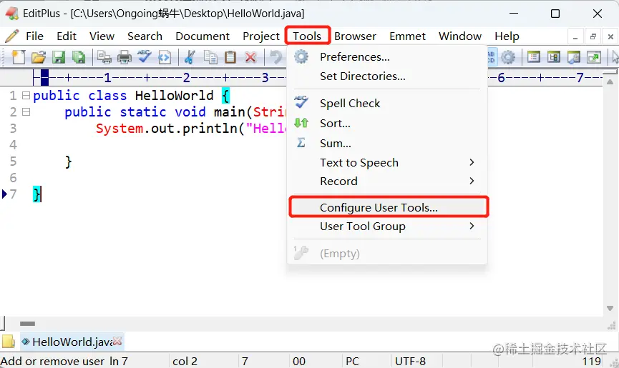Viewport: 619px width, 368px height.
Task: Click the green arrows icon beside Sort
Action: [301, 123]
